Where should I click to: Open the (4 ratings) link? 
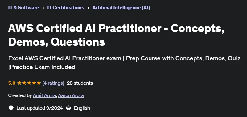click(53, 83)
